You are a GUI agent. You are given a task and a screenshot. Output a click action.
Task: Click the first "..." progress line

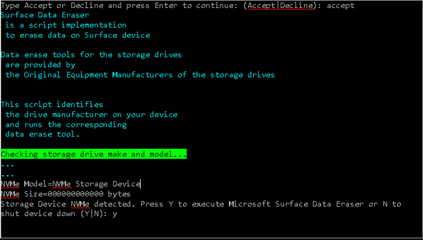tap(7, 165)
